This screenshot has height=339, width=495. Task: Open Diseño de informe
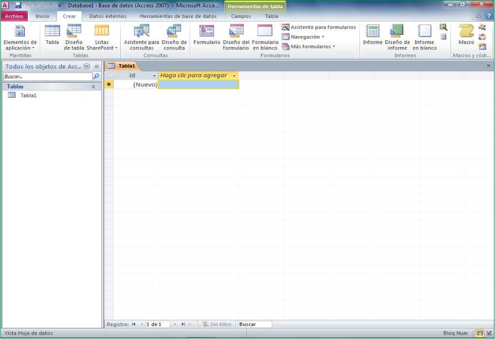tap(397, 38)
